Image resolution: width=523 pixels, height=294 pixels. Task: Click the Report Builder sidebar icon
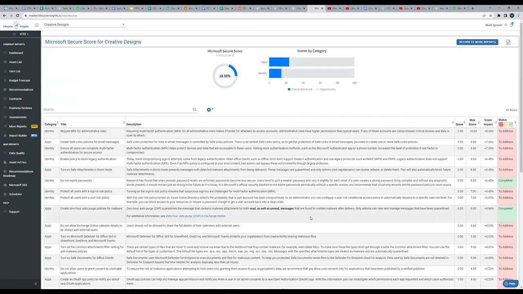(x=5, y=136)
